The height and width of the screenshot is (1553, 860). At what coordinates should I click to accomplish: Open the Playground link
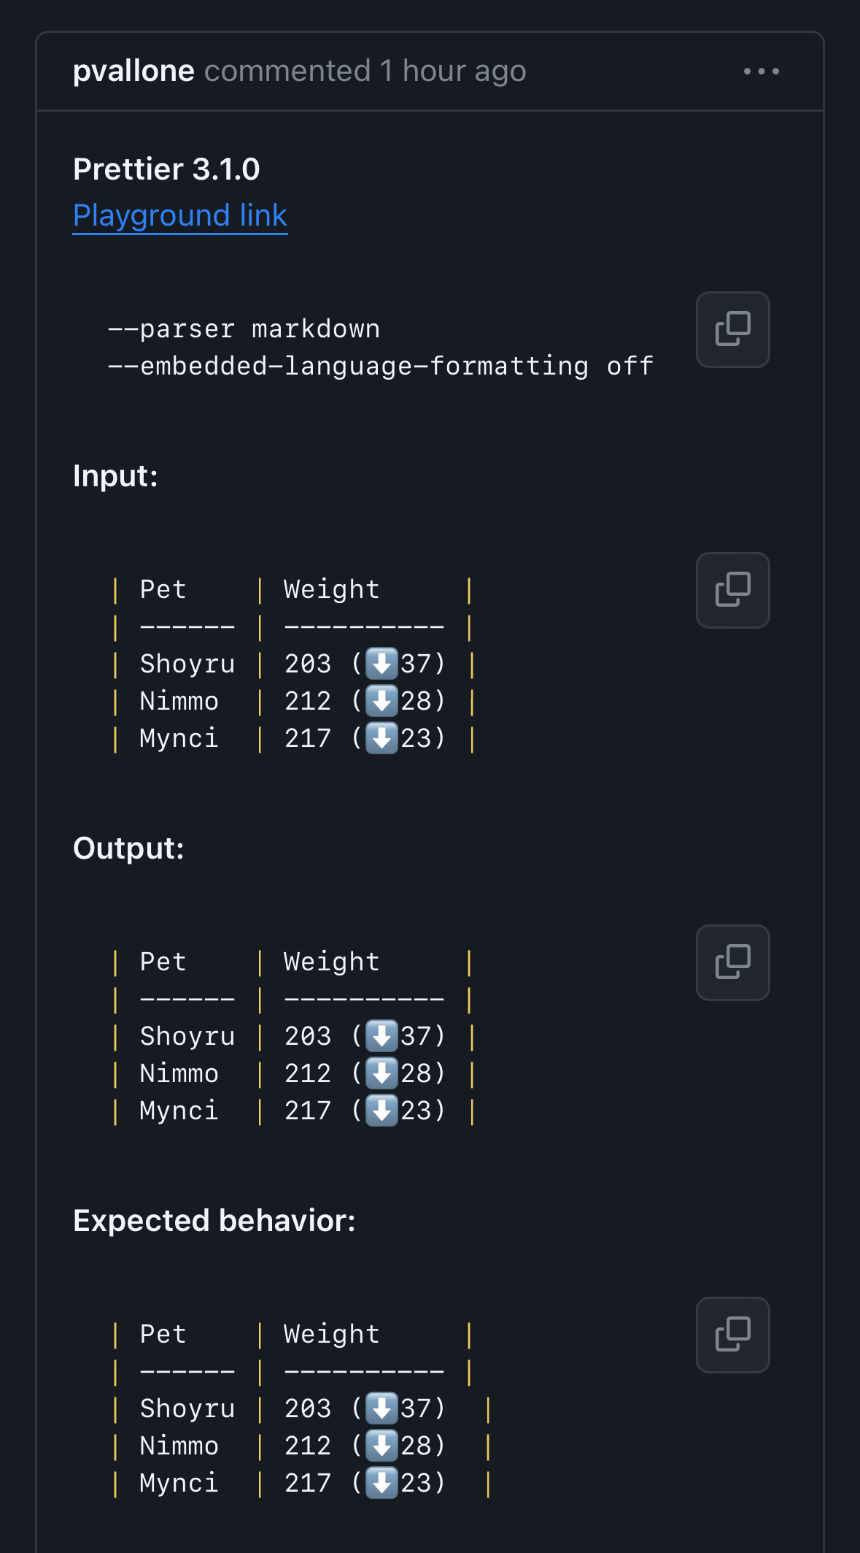point(179,215)
